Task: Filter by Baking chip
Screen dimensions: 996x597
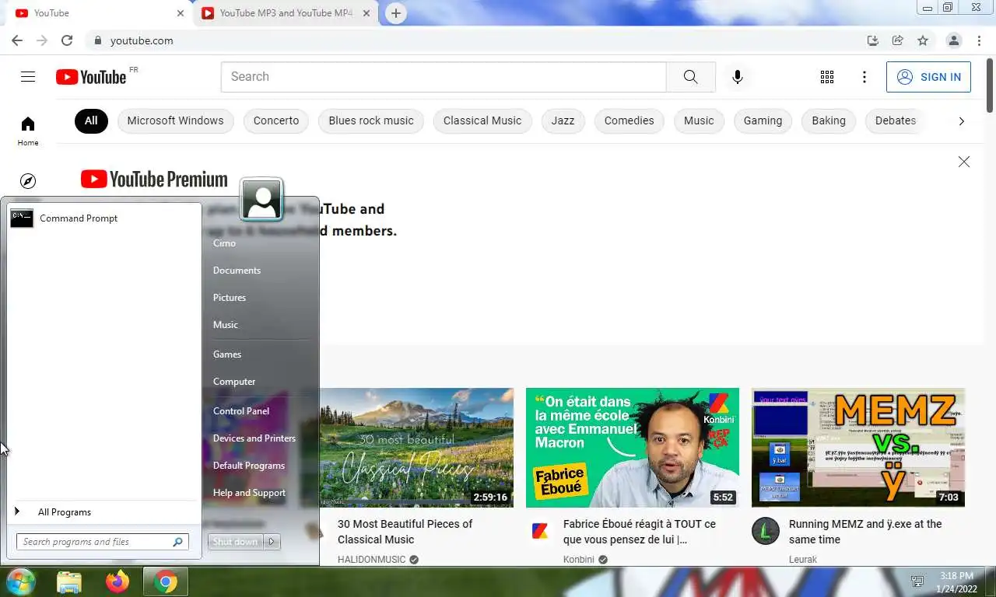Action: pos(829,120)
